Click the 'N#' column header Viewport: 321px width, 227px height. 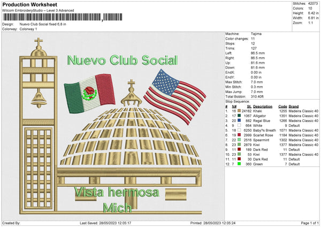234,107
